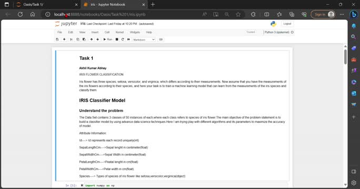Move selected cell down arrow
Image resolution: width=360 pixels, height=189 pixels.
click(97, 39)
